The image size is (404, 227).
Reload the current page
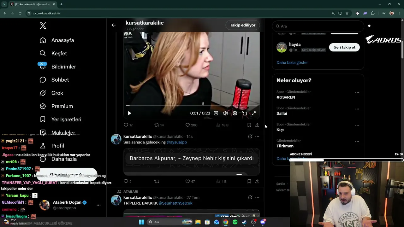pyautogui.click(x=20, y=13)
